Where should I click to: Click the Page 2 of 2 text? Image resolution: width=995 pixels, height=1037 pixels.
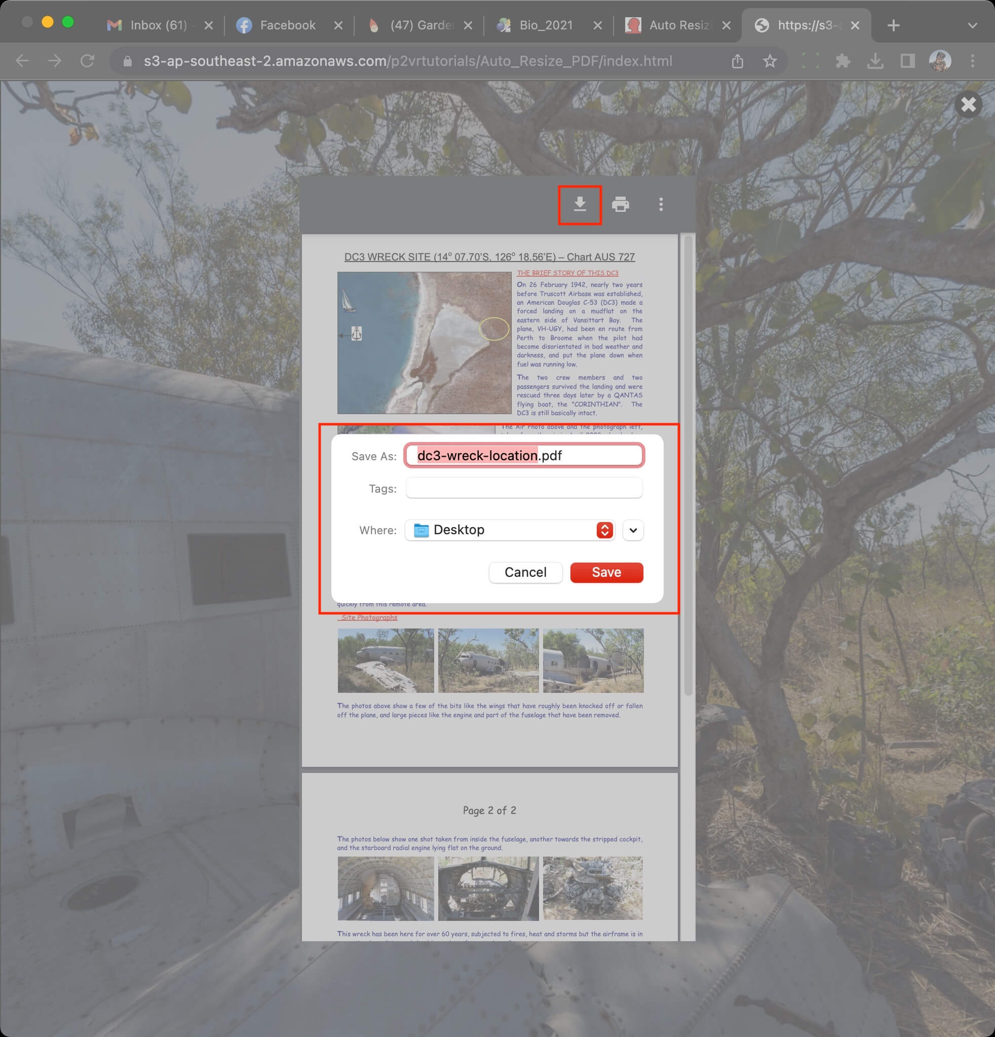[x=489, y=810]
